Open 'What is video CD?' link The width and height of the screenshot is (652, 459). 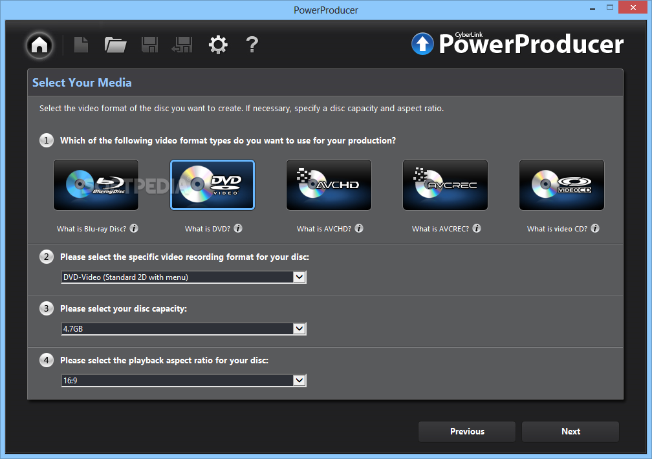557,229
